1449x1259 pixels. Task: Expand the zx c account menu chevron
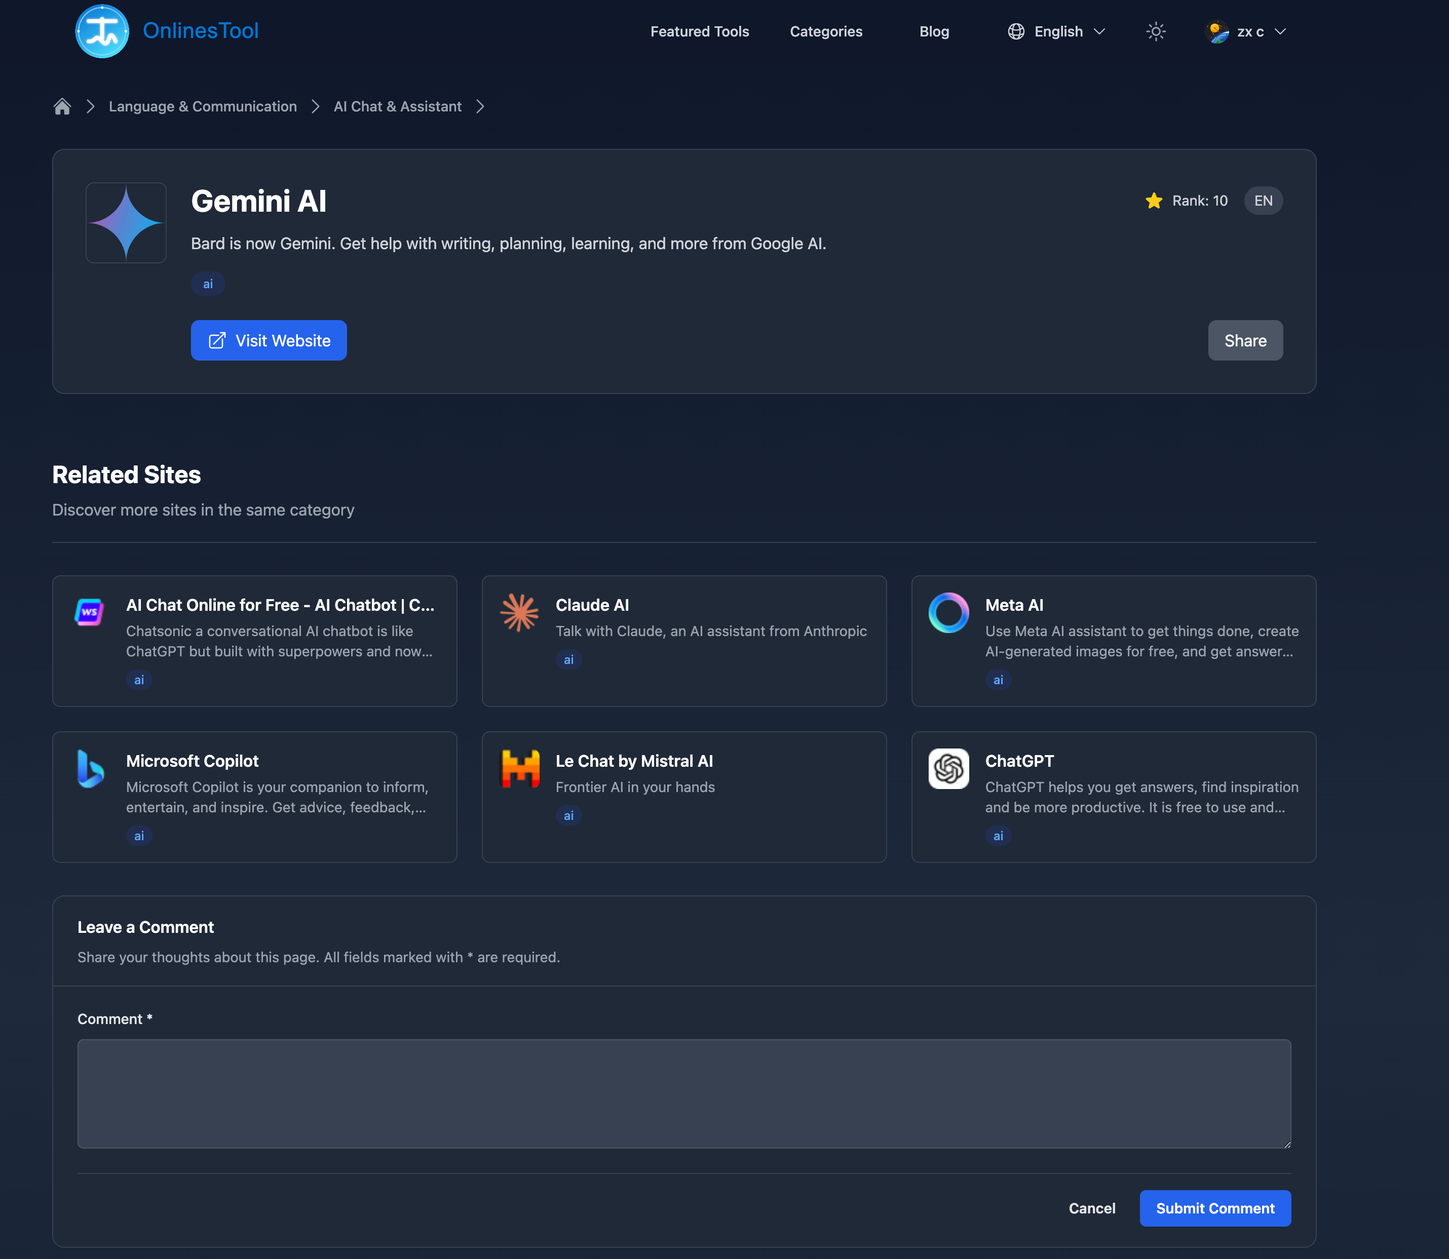1280,31
